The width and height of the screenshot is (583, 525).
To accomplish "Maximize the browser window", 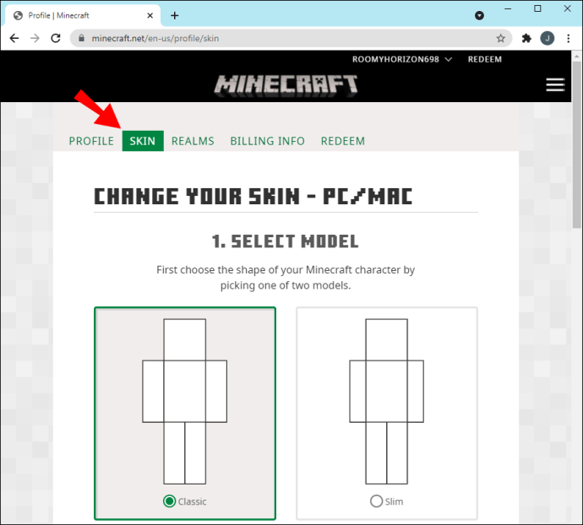I will click(537, 8).
